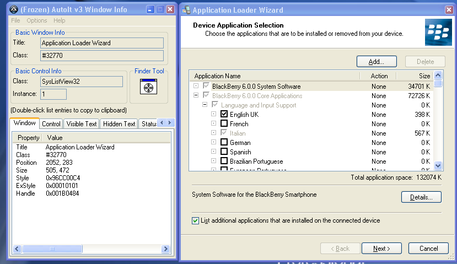Screen dimensions: 457x264
Task: Click the < Back button
Action: tap(340, 249)
